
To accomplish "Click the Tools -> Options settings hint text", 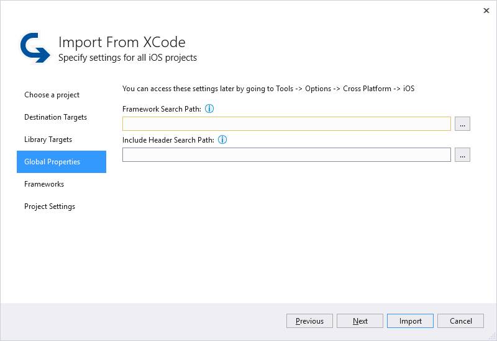I will coord(268,89).
